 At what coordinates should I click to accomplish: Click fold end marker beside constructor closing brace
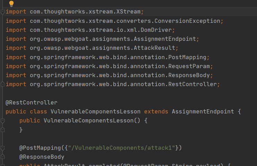[2, 130]
